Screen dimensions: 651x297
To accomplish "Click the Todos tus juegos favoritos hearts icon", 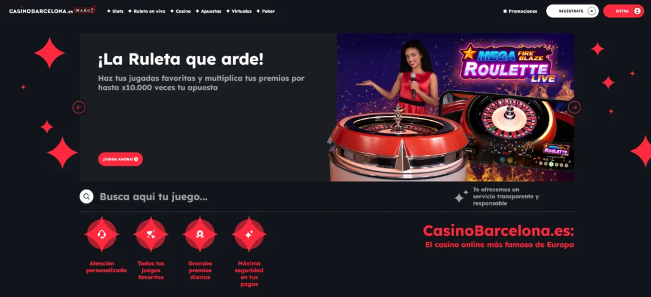I will click(x=151, y=234).
